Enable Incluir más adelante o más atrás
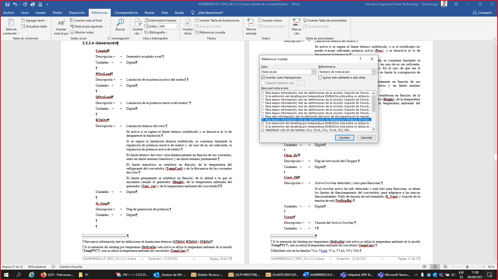The image size is (498, 280). pyautogui.click(x=320, y=78)
